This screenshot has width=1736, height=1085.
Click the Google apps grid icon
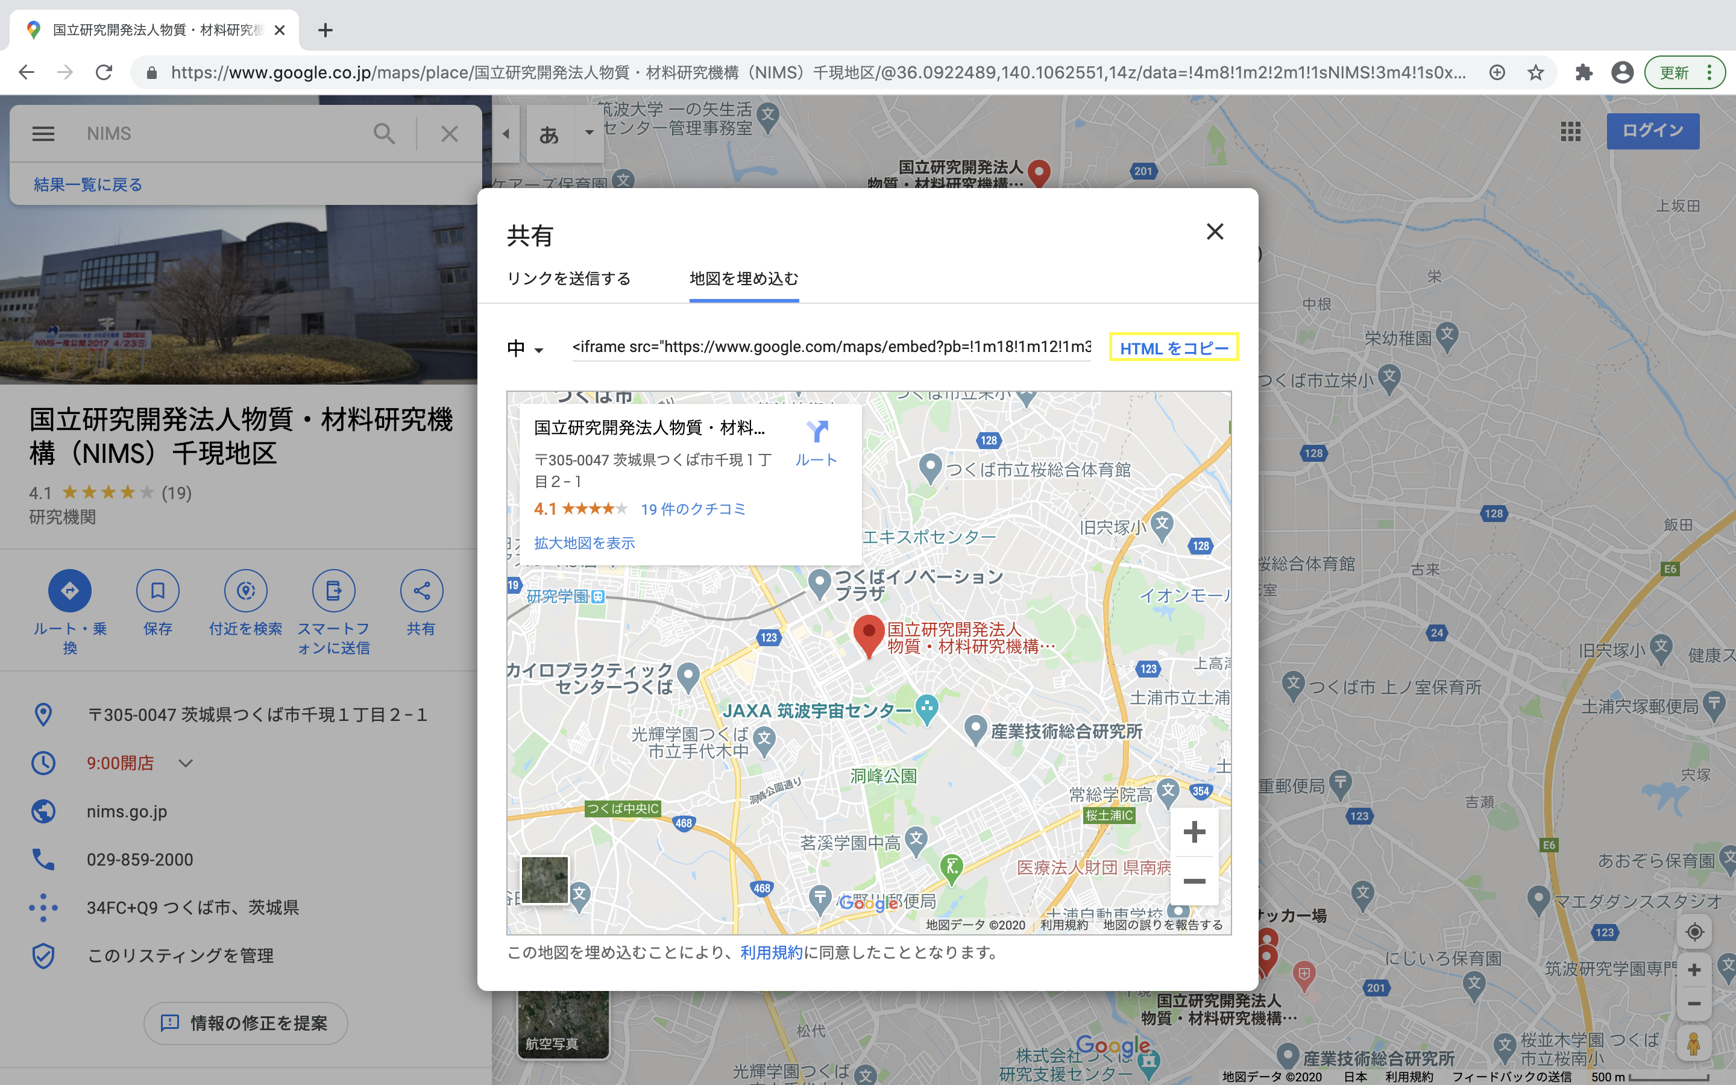1570,131
